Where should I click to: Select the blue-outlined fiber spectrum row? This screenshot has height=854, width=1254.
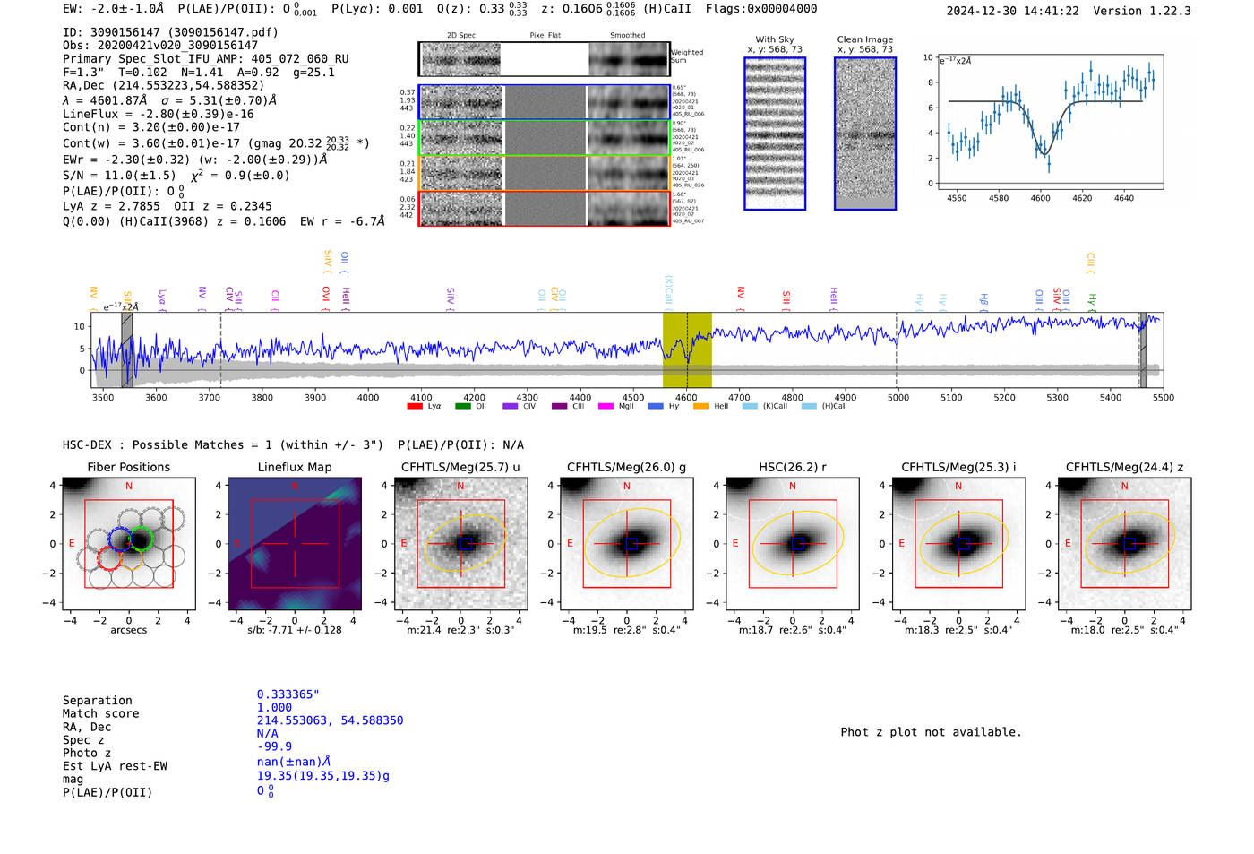tap(544, 102)
